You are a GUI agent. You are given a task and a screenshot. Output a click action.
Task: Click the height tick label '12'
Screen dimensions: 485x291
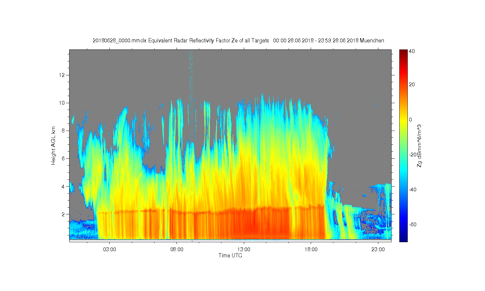[62, 75]
